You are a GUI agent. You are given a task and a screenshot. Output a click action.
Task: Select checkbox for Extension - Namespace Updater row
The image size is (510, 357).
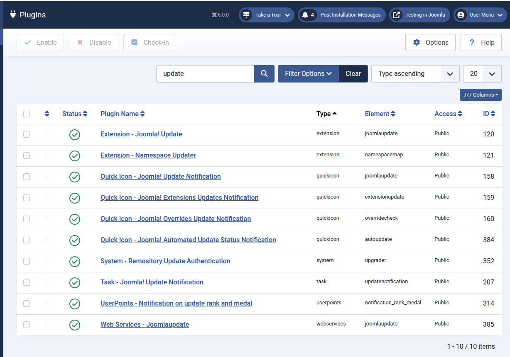27,155
